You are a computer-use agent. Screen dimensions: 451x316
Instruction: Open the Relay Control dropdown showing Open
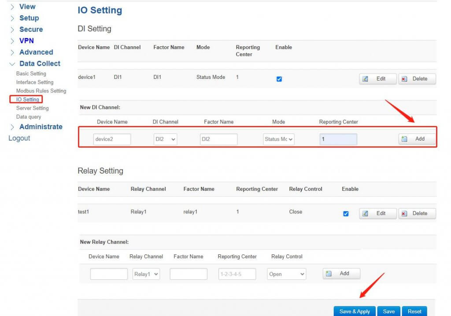(286, 274)
